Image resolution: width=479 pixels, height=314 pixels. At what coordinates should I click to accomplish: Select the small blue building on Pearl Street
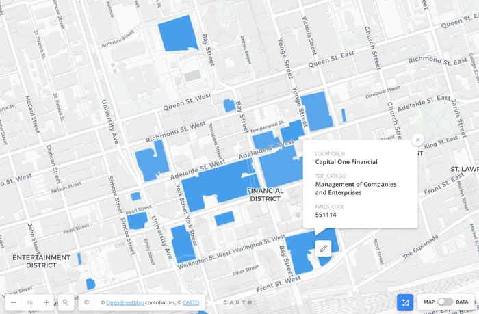[x=137, y=220]
